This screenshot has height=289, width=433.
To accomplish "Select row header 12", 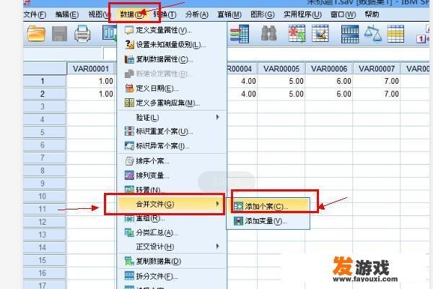I will (45, 222).
